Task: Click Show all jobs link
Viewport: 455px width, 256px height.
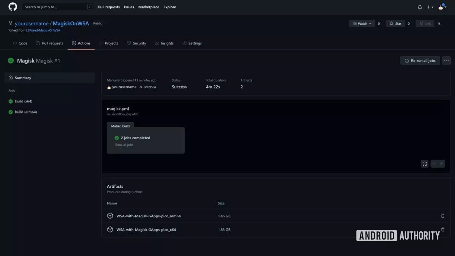Action: (124, 145)
